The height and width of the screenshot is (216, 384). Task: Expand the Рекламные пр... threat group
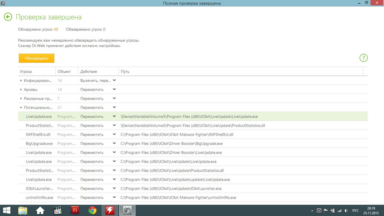pos(21,99)
